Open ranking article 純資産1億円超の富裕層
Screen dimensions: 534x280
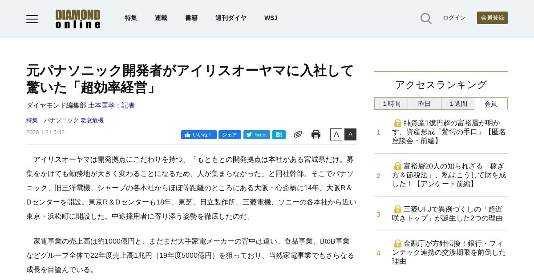coord(449,132)
